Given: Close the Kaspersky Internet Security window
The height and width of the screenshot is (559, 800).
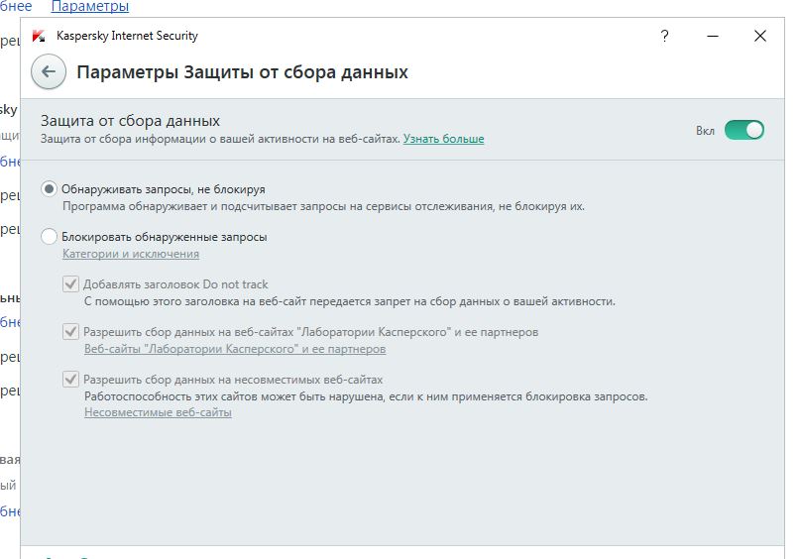Looking at the screenshot, I should tap(760, 36).
